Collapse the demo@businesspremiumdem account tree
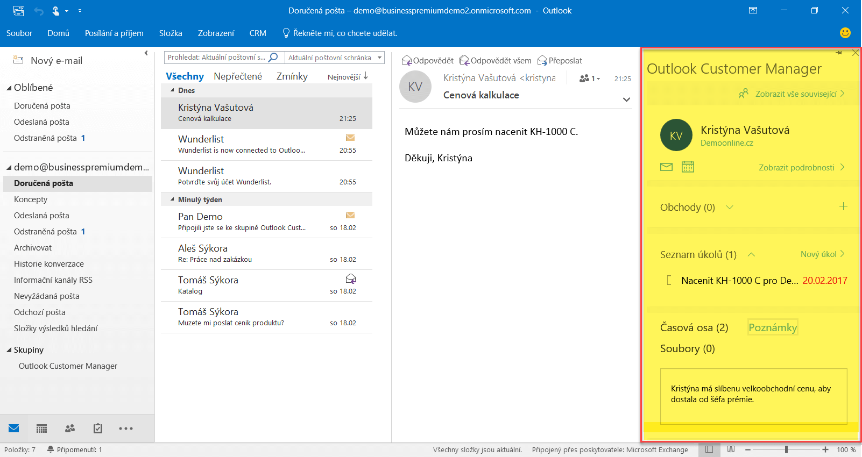862x457 pixels. tap(9, 168)
